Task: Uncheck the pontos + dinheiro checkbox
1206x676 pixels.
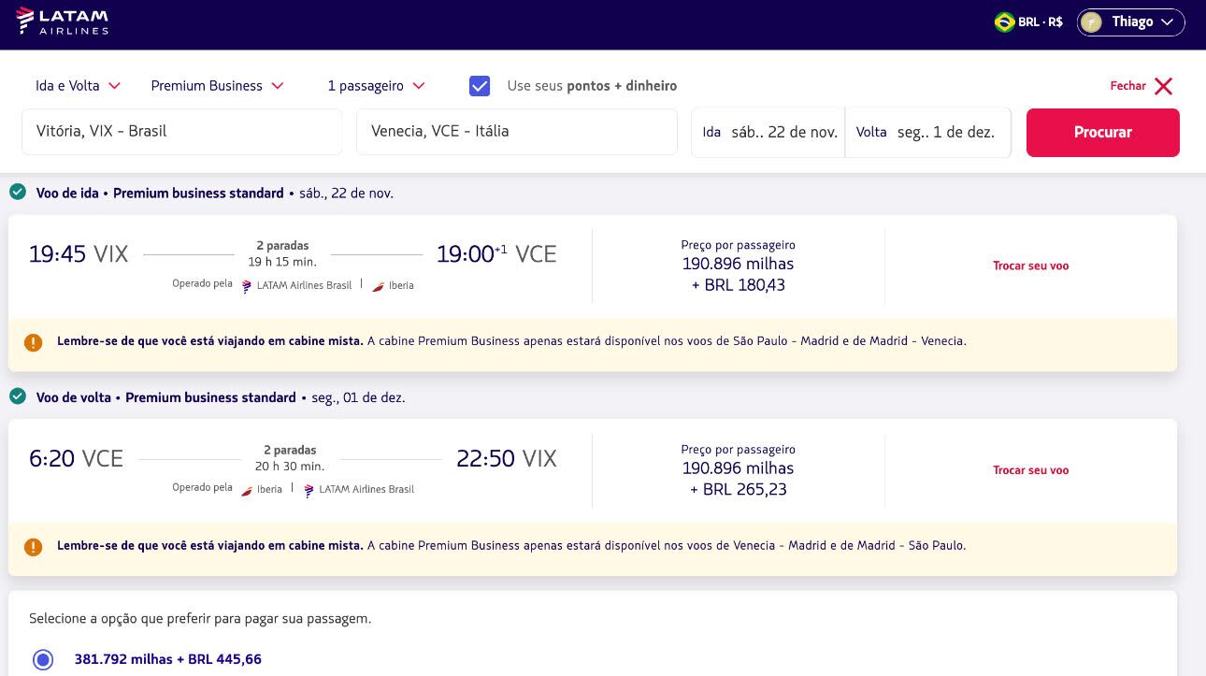Action: pos(480,86)
